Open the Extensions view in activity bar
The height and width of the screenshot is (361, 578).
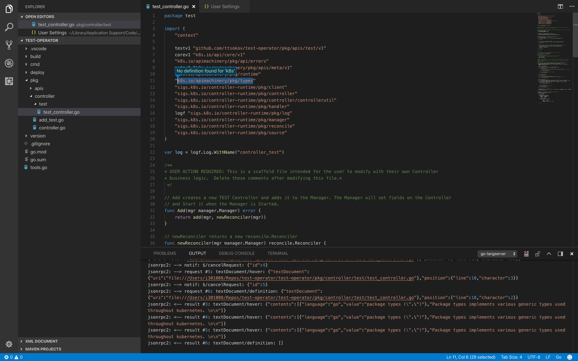point(9,81)
